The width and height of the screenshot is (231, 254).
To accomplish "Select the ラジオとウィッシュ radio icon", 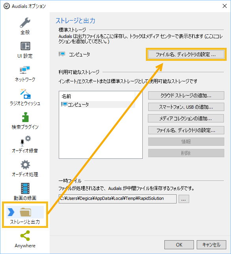I will click(25, 94).
